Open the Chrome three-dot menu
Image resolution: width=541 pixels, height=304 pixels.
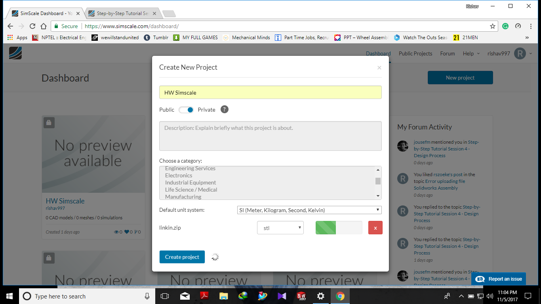[x=531, y=26]
